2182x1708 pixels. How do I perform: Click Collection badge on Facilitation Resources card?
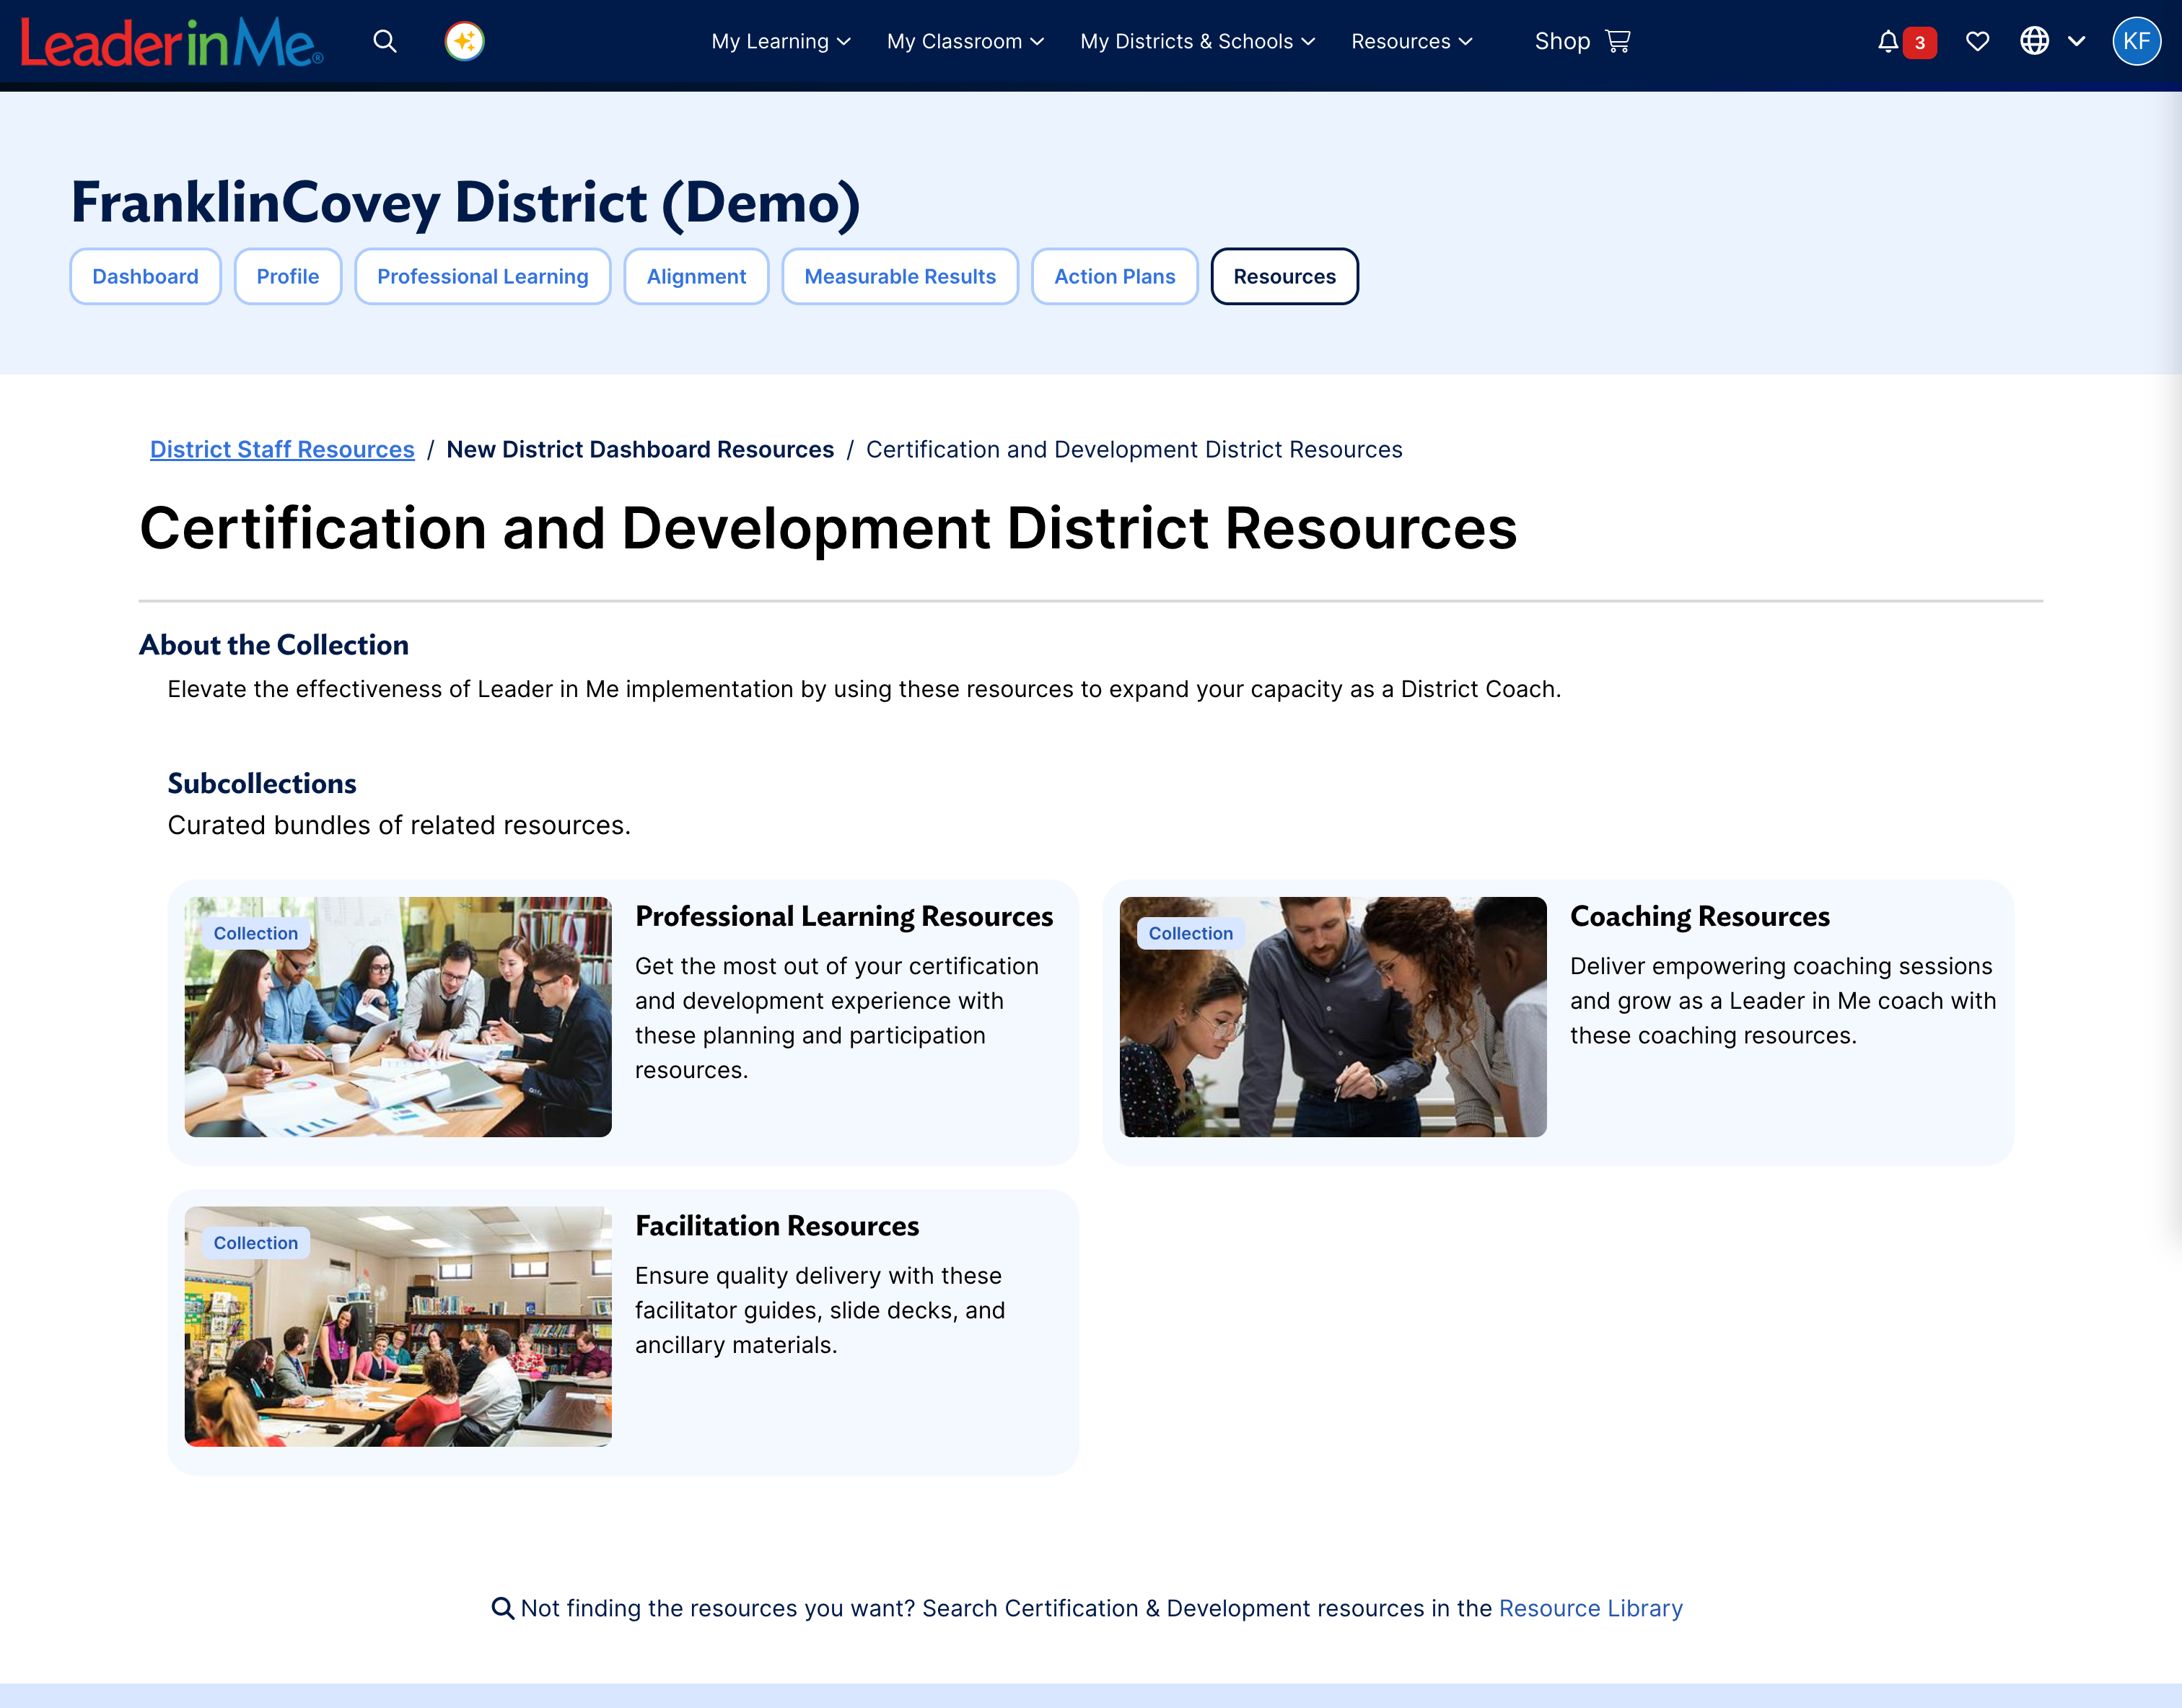[256, 1243]
